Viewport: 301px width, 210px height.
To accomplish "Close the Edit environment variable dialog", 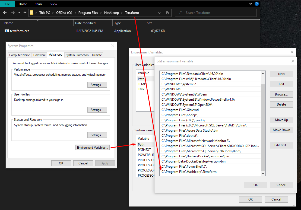I will (293, 61).
